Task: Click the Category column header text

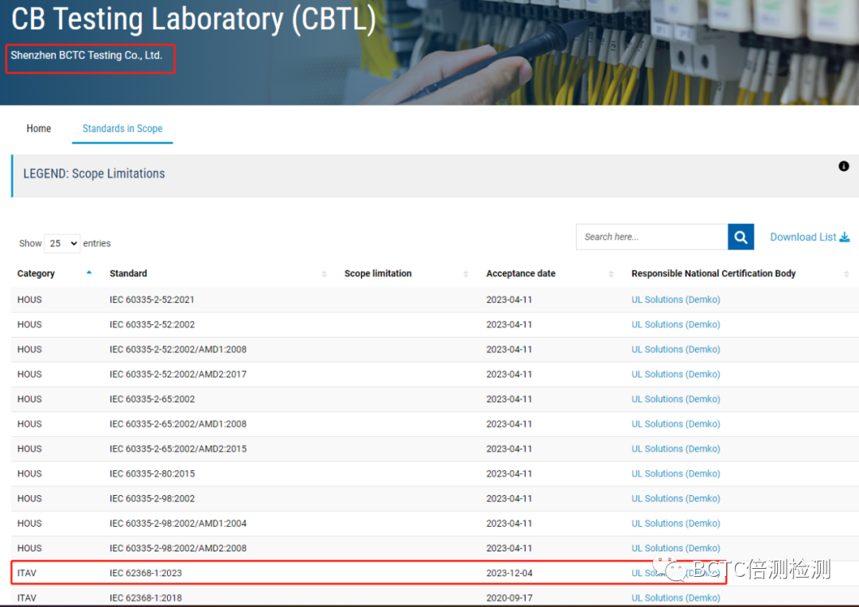Action: (x=36, y=273)
